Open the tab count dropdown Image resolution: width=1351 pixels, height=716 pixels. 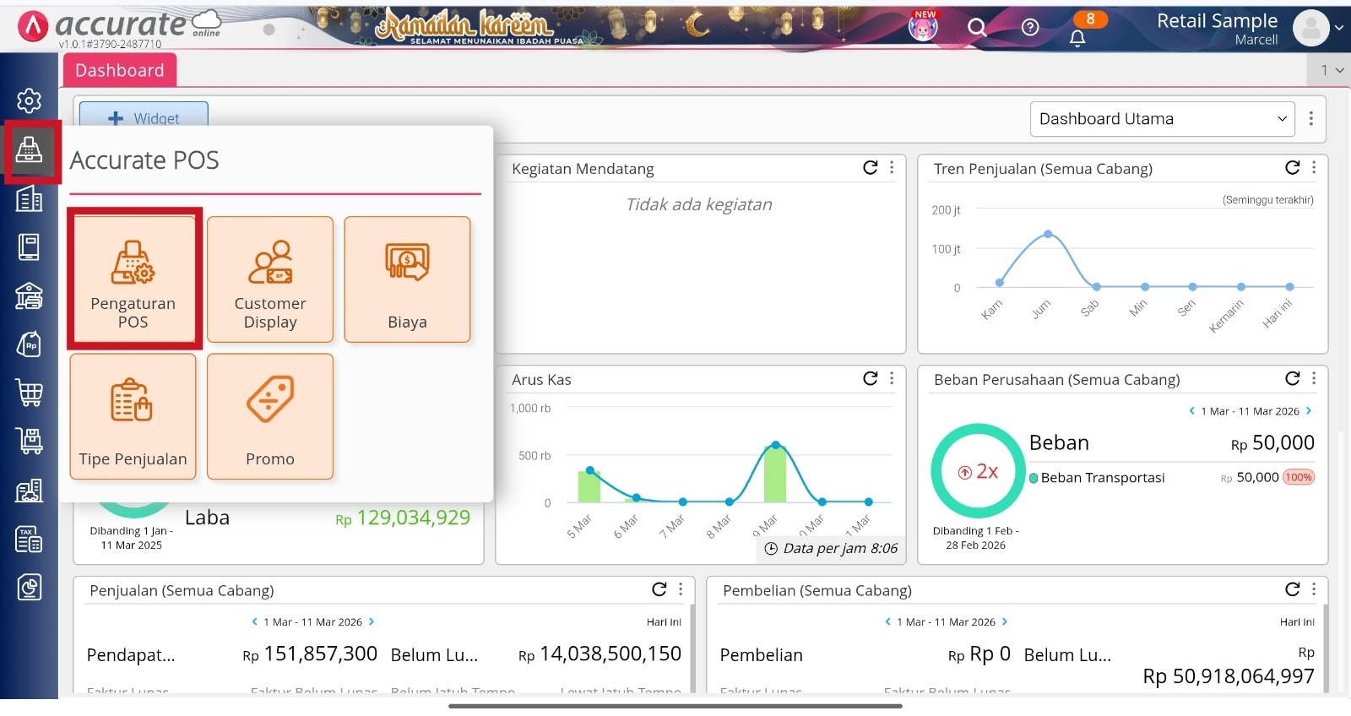[x=1332, y=70]
